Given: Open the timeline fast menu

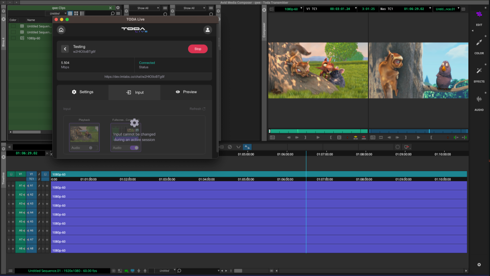Looking at the screenshot, I should pos(10,271).
